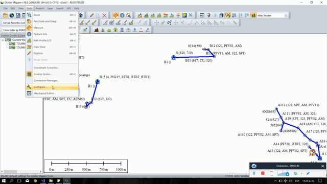Click the 3D path profile mountain icon
Viewport: 327px width, 184px height.
click(x=139, y=15)
